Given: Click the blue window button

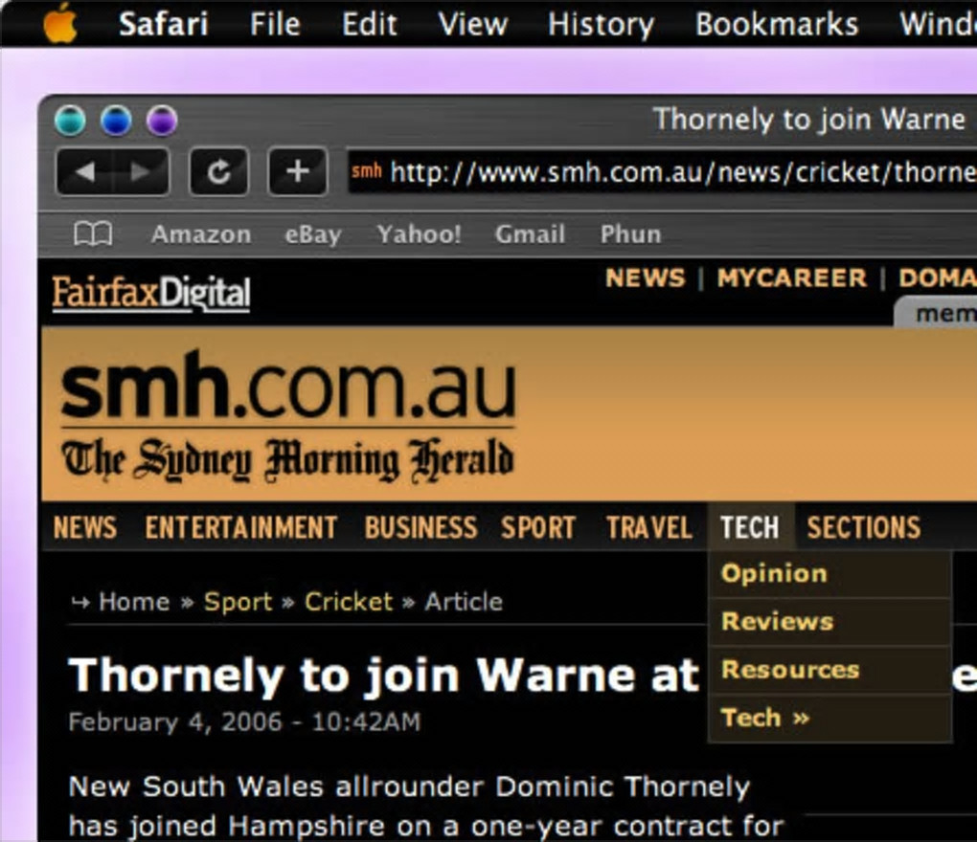Looking at the screenshot, I should (116, 121).
